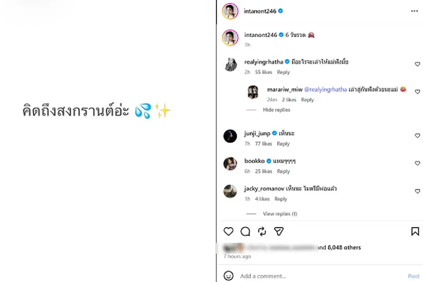
Task: Collapse replies to realyingrhatha's thread
Action: click(276, 110)
